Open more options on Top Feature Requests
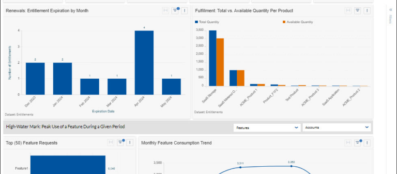The height and width of the screenshot is (174, 397). 130,143
